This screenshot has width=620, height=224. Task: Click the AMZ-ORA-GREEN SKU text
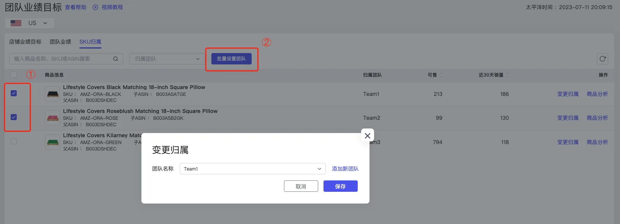tap(101, 143)
